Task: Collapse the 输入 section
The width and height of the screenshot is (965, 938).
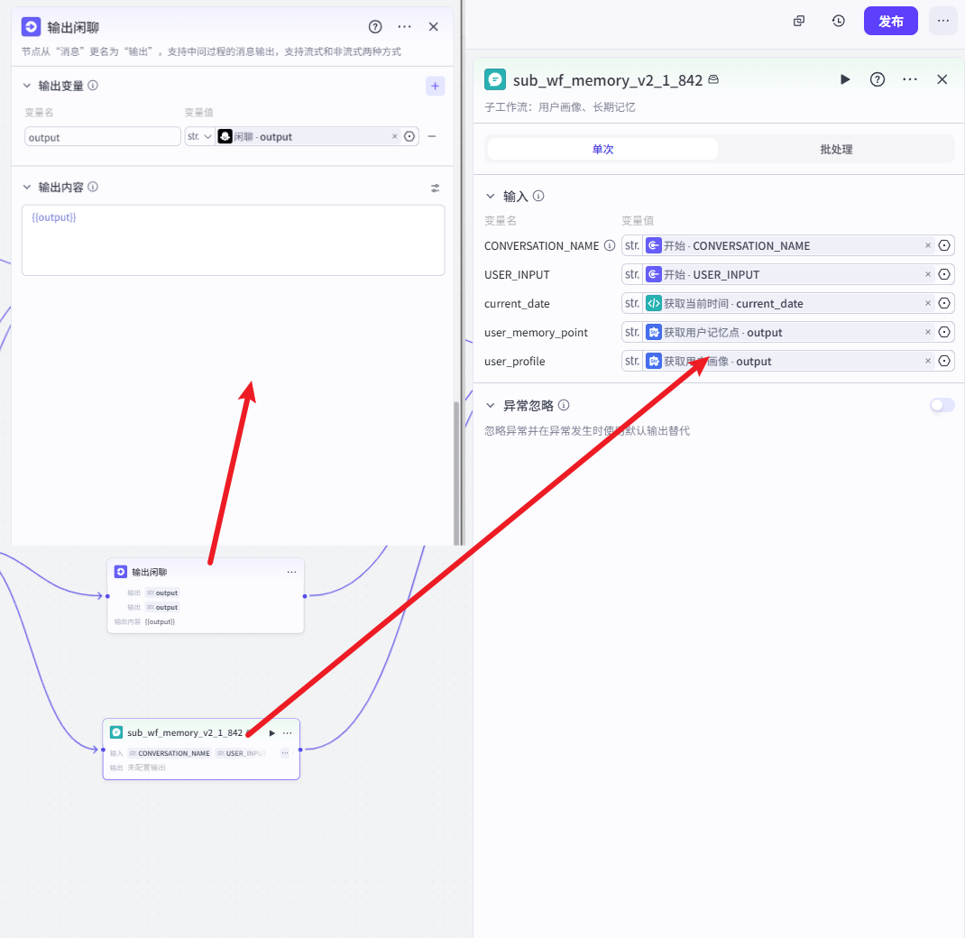Action: [491, 197]
